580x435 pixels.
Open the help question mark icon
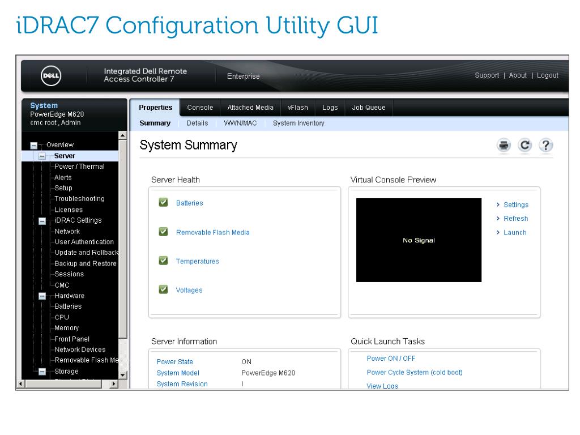[x=545, y=146]
